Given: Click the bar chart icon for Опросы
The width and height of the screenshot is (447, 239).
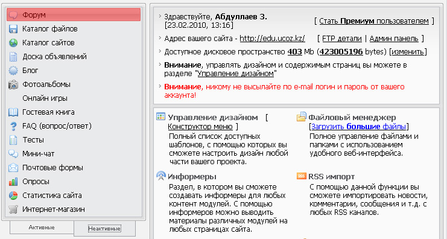Looking at the screenshot, I should pos(13,182).
